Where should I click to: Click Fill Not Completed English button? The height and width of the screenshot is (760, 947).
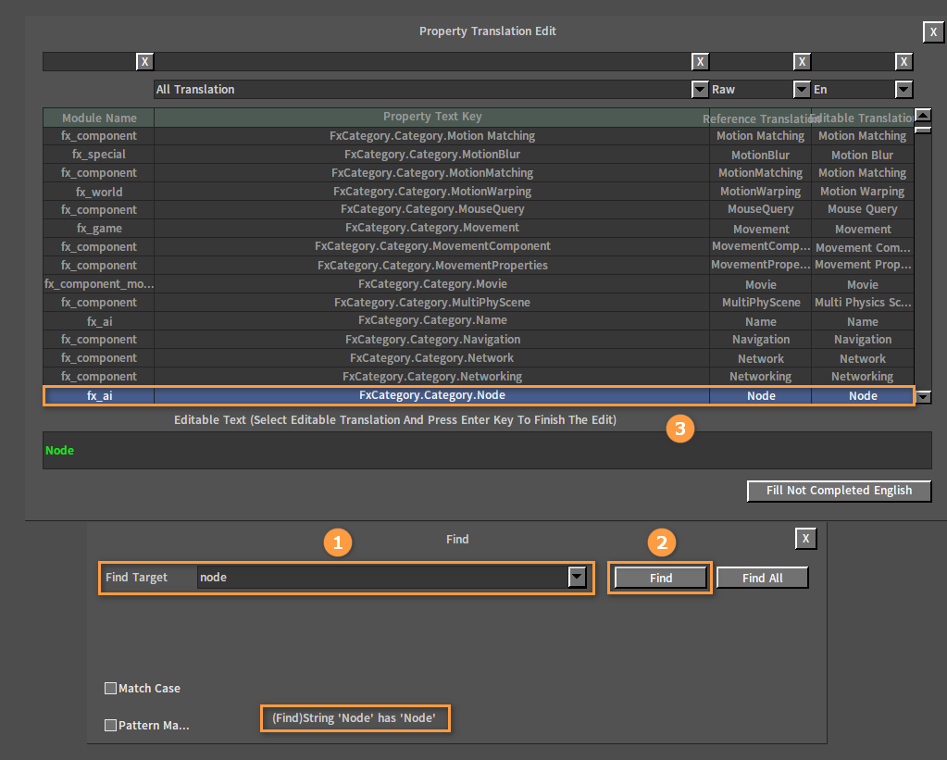[x=839, y=491]
